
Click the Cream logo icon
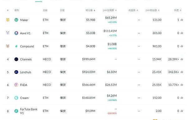click(x=16, y=98)
